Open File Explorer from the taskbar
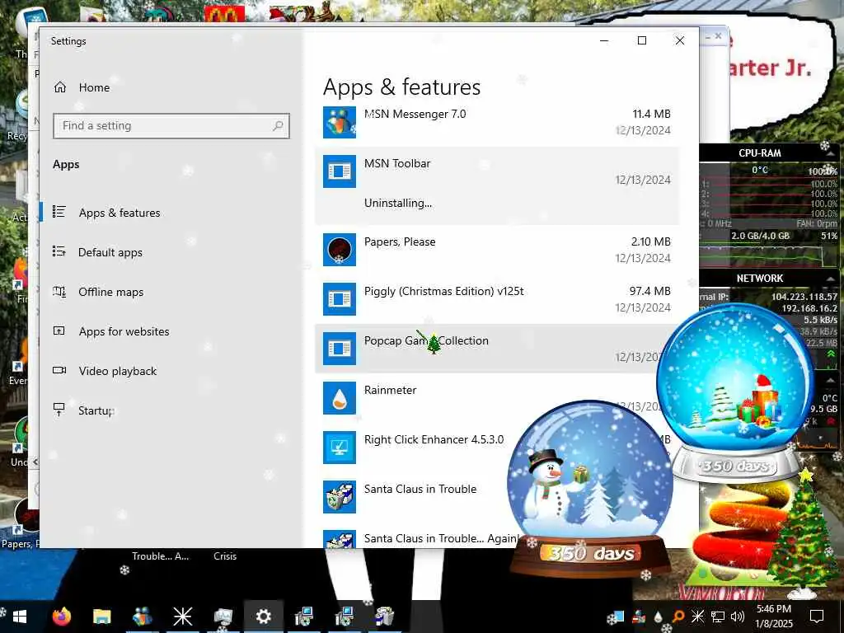Viewport: 844px width, 633px height. [101, 617]
